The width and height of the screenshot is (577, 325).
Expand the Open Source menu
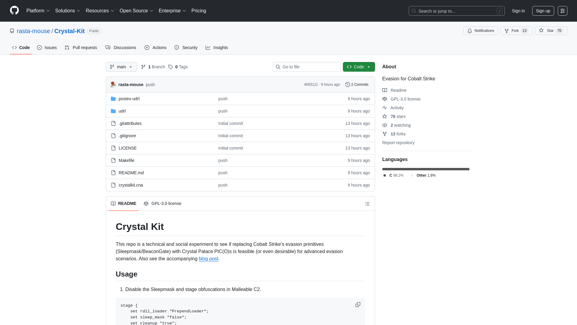pyautogui.click(x=136, y=11)
